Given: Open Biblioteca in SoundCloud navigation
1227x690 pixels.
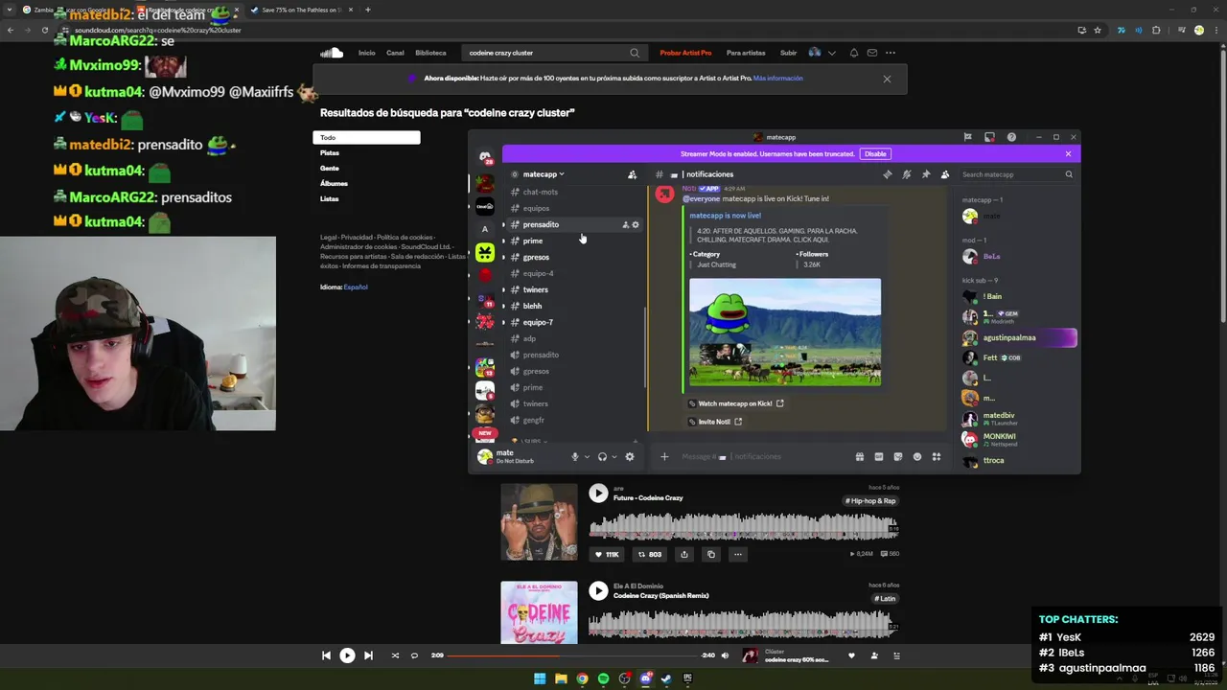Looking at the screenshot, I should [x=430, y=53].
